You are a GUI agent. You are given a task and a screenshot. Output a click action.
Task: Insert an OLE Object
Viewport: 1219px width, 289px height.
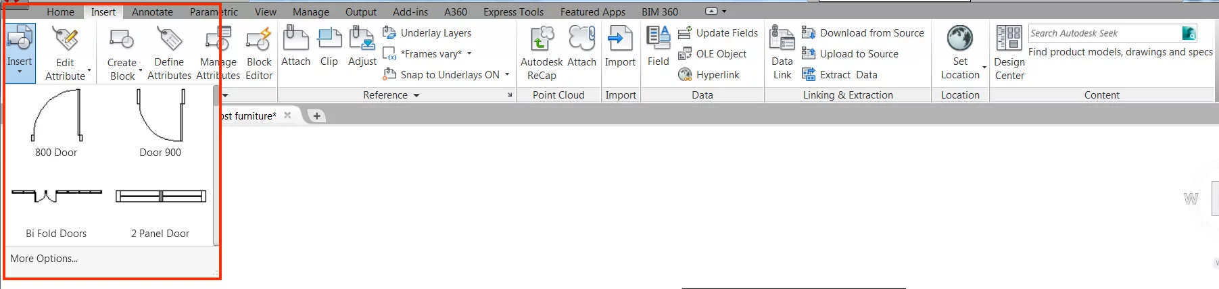712,53
